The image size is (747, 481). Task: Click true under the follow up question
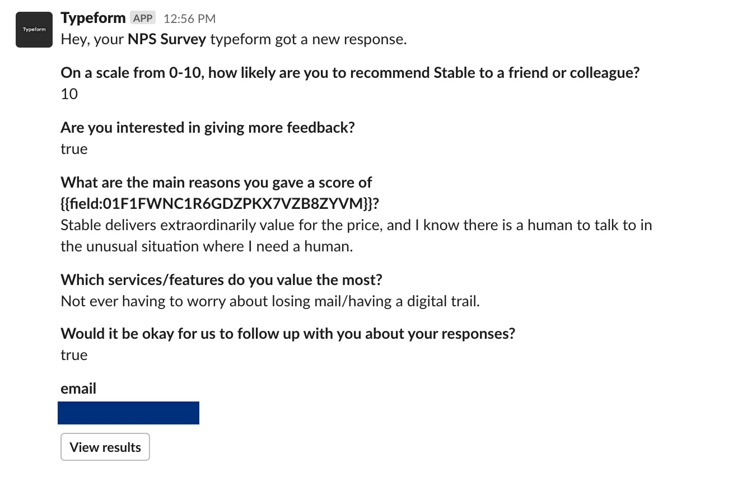tap(74, 355)
